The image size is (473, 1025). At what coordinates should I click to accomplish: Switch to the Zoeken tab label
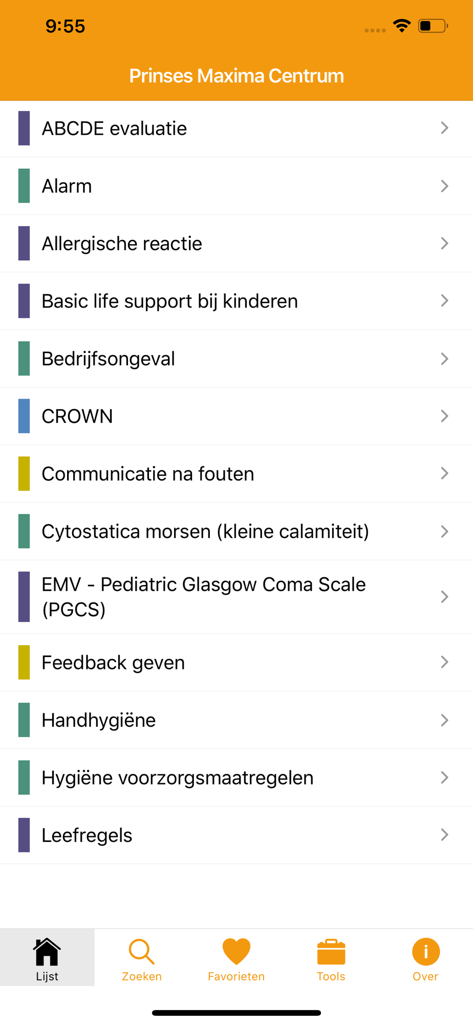(142, 976)
